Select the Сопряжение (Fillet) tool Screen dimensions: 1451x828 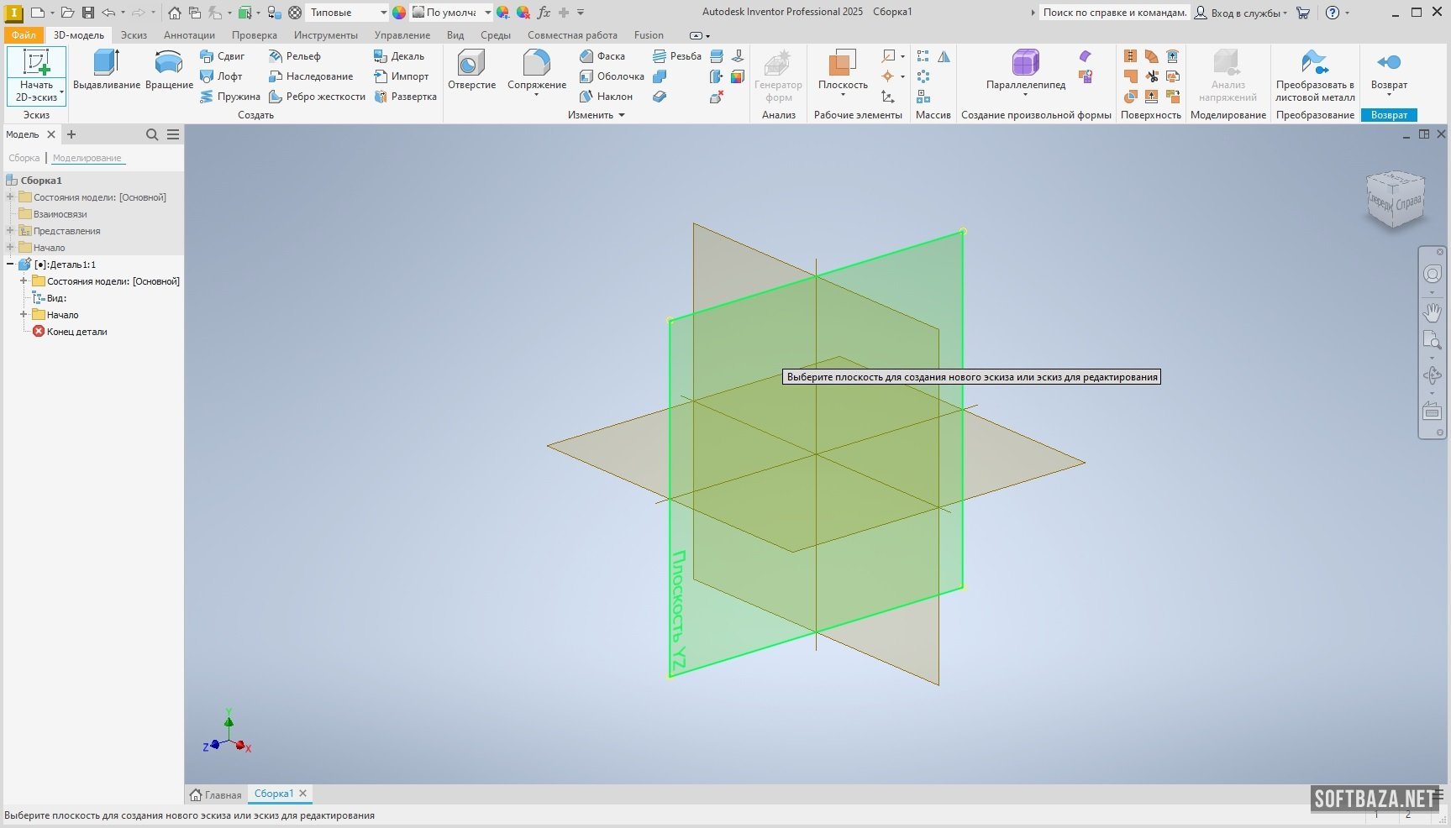click(536, 64)
